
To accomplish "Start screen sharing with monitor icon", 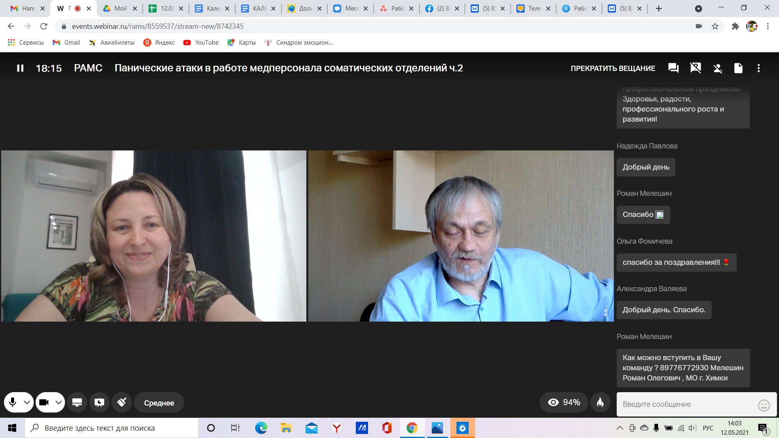I will tap(77, 402).
